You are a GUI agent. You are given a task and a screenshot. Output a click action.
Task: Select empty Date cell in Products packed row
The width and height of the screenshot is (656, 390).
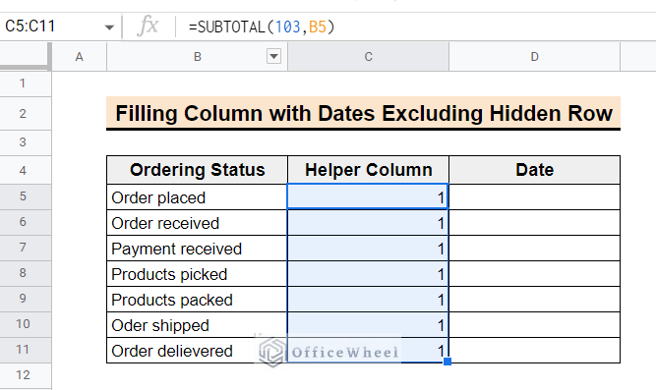534,299
